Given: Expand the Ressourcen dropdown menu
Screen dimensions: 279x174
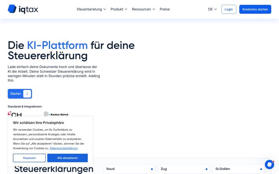Looking at the screenshot, I should 143,9.
